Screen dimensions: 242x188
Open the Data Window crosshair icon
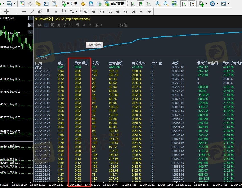click(x=30, y=4)
